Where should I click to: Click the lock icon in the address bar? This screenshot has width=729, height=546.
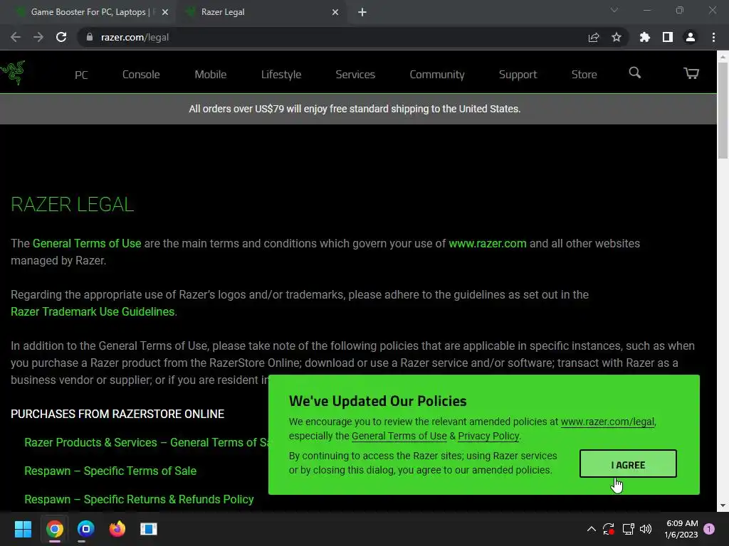[90, 37]
